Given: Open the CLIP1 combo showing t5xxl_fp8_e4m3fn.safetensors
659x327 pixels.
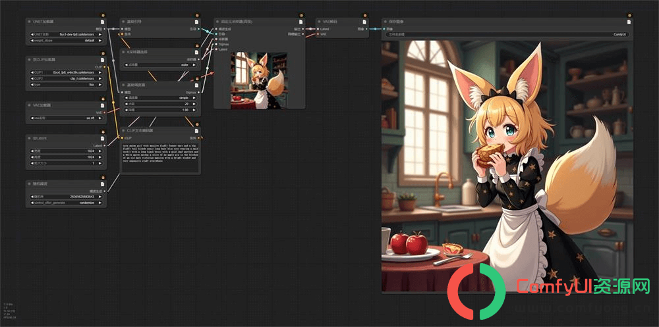Looking at the screenshot, I should 66,72.
